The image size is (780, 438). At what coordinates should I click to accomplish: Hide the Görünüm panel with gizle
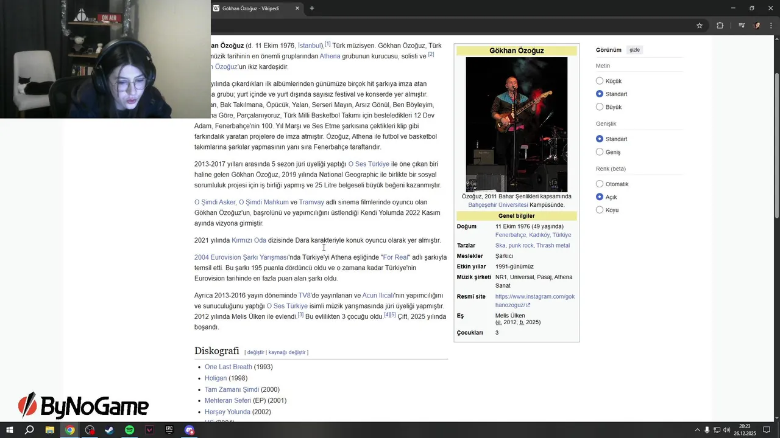(634, 50)
